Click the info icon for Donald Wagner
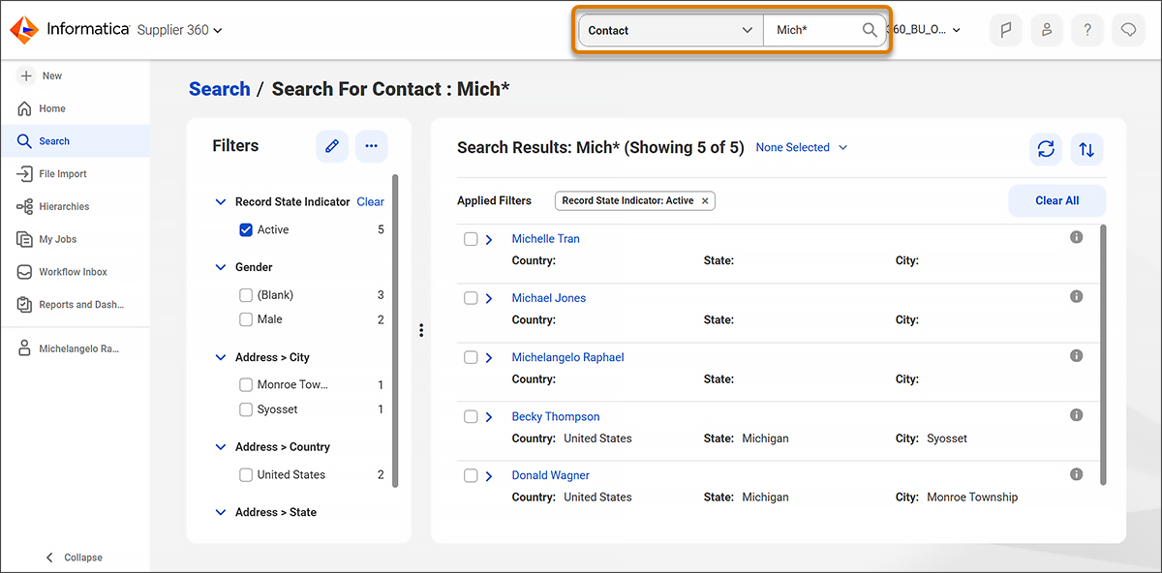This screenshot has height=573, width=1162. click(1076, 474)
